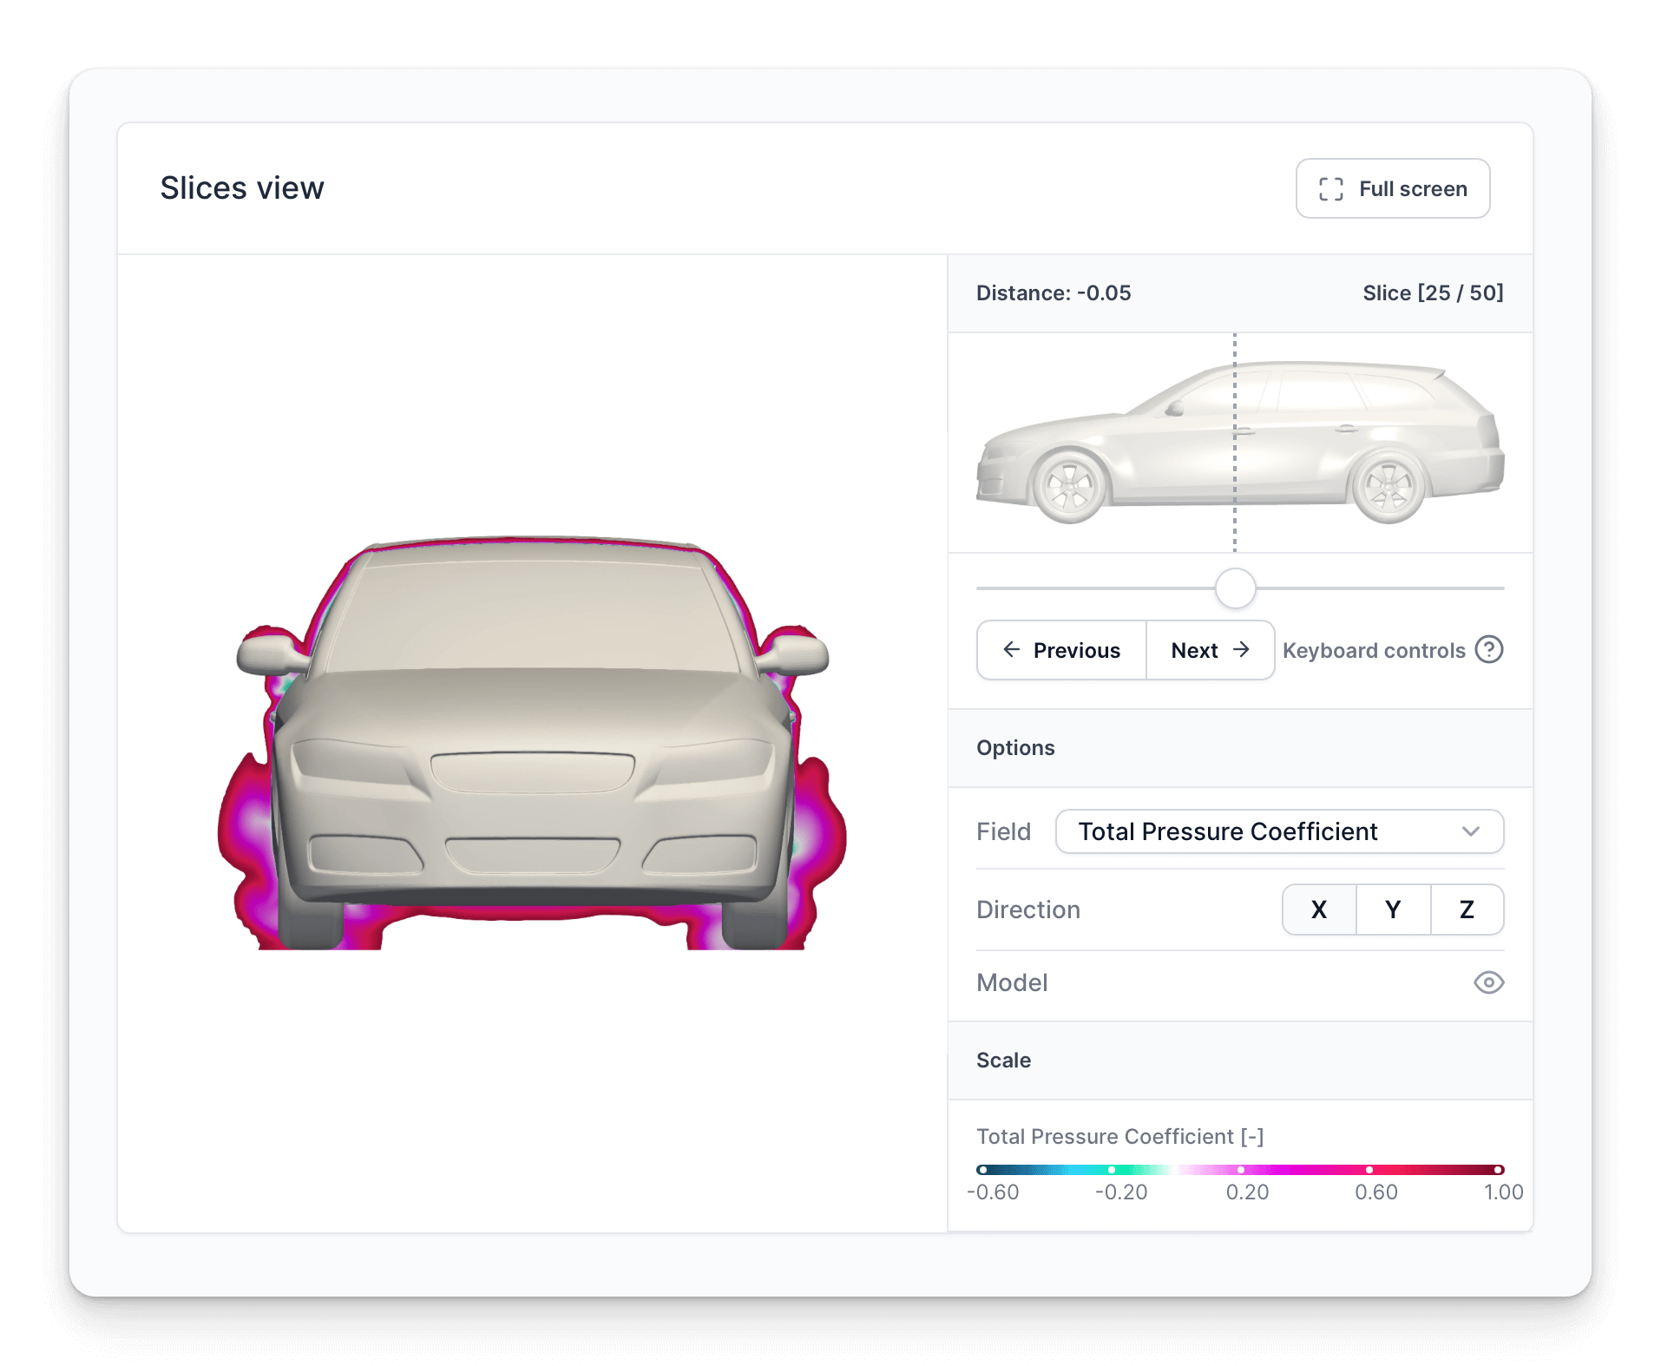The image size is (1661, 1366).
Task: Select the Y slice direction
Action: pyautogui.click(x=1393, y=910)
